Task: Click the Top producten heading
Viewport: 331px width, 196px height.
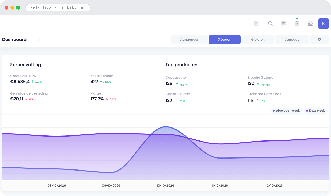Action: coord(181,65)
